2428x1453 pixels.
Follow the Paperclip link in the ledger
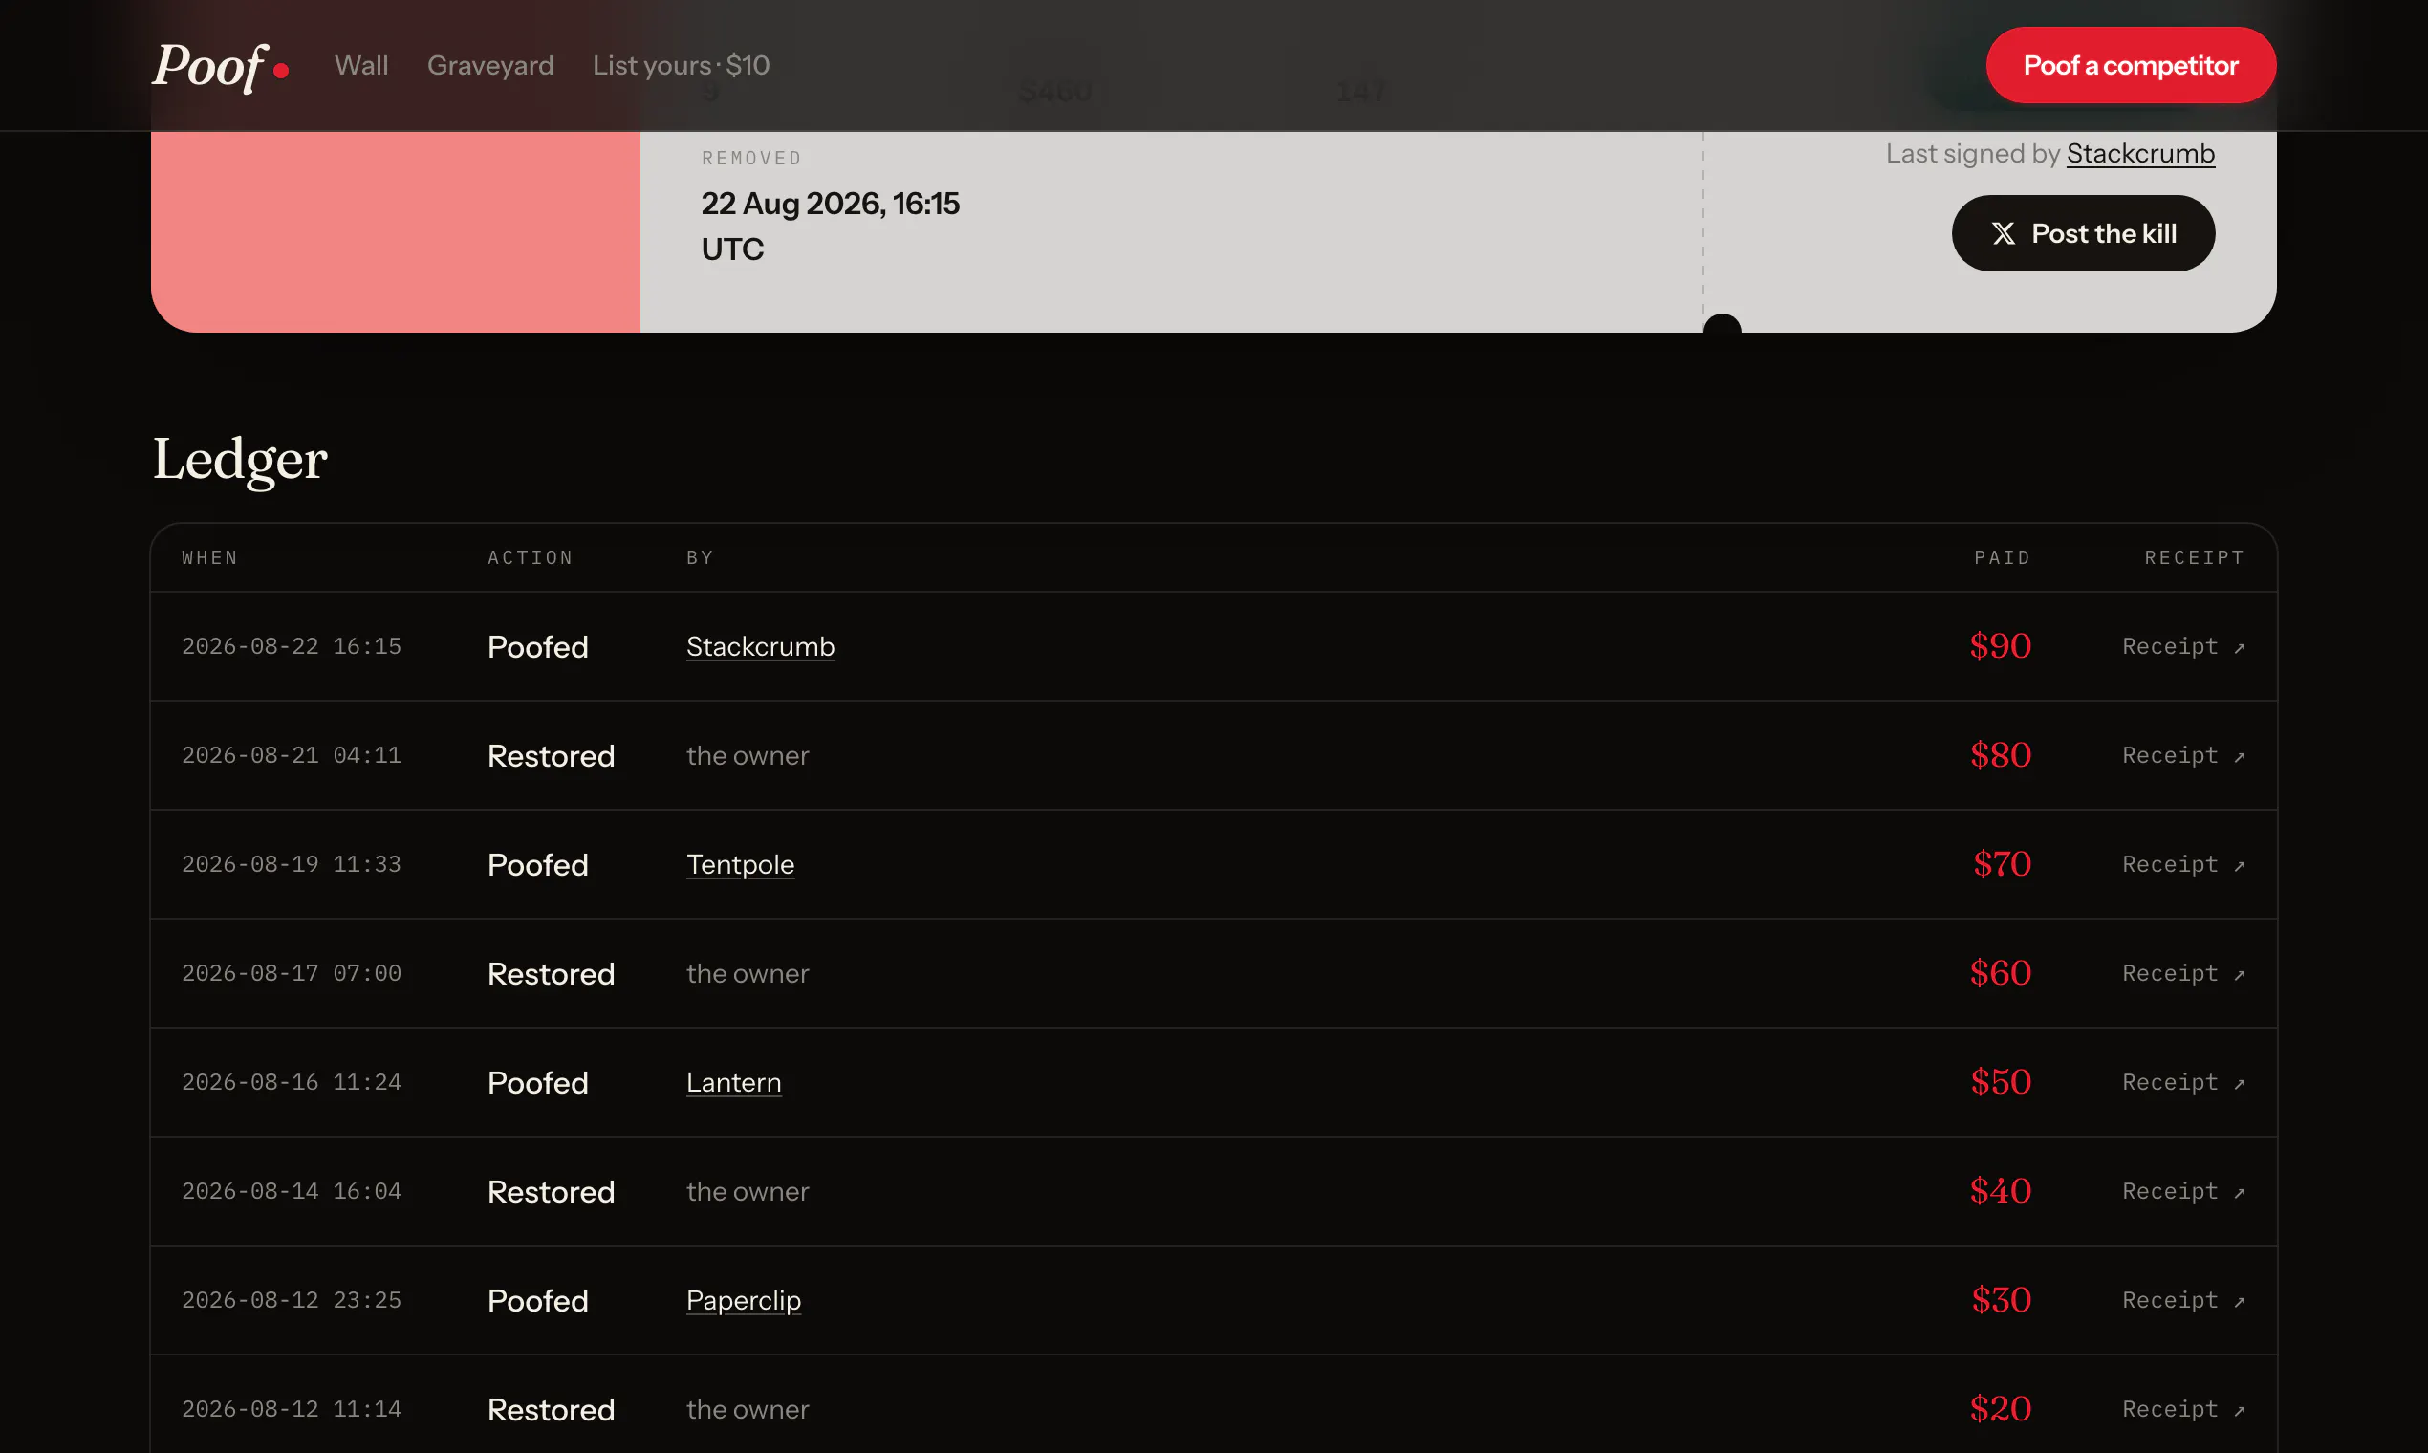(743, 1300)
